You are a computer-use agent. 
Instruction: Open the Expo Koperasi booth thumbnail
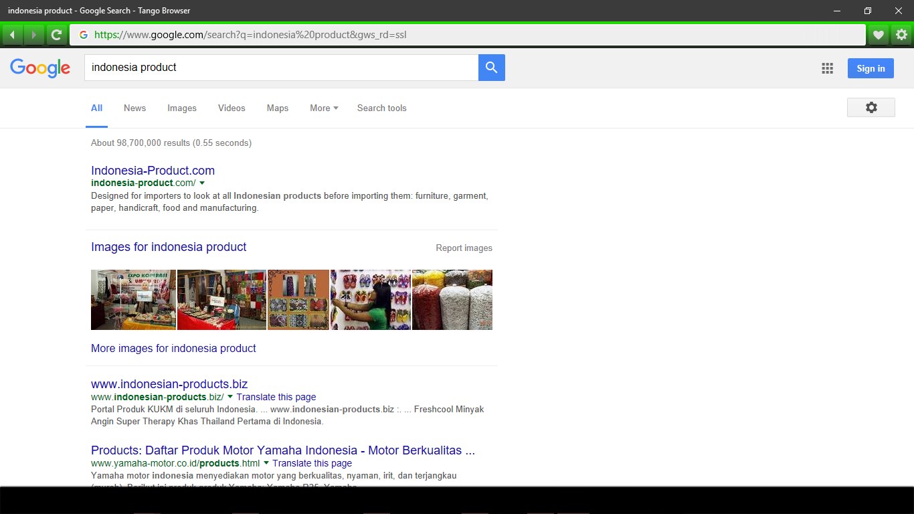[x=133, y=300]
